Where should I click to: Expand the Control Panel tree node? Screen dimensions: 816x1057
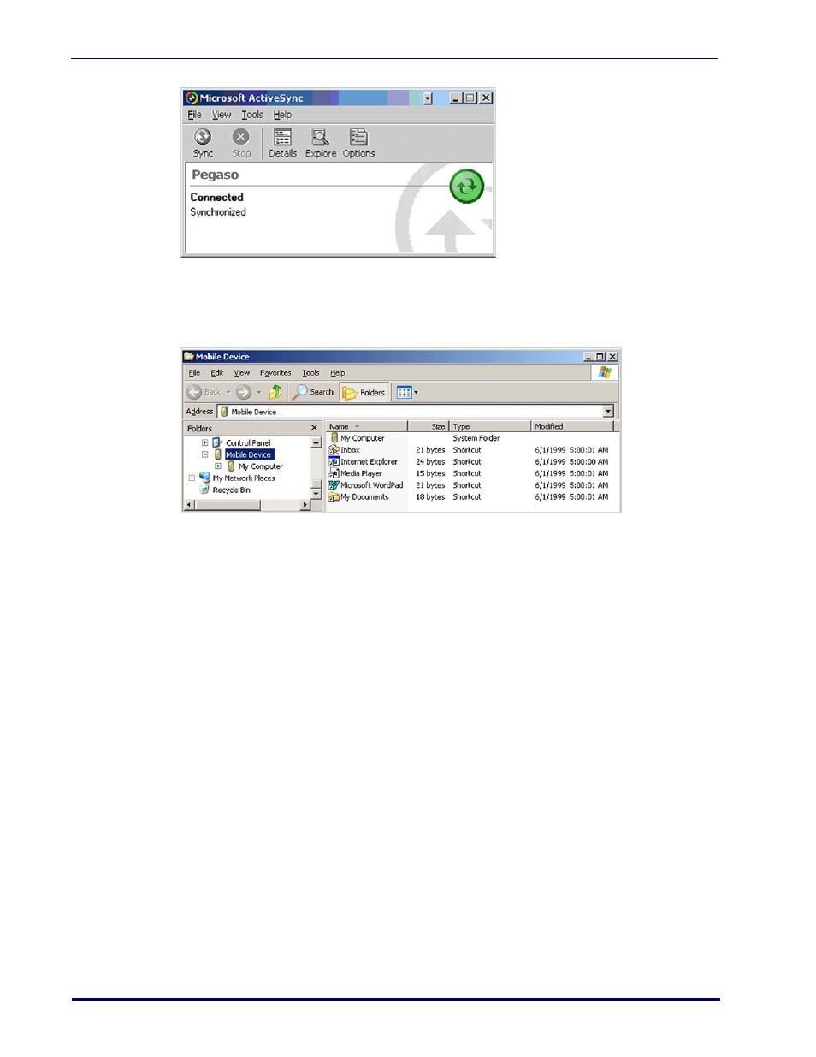click(x=204, y=442)
